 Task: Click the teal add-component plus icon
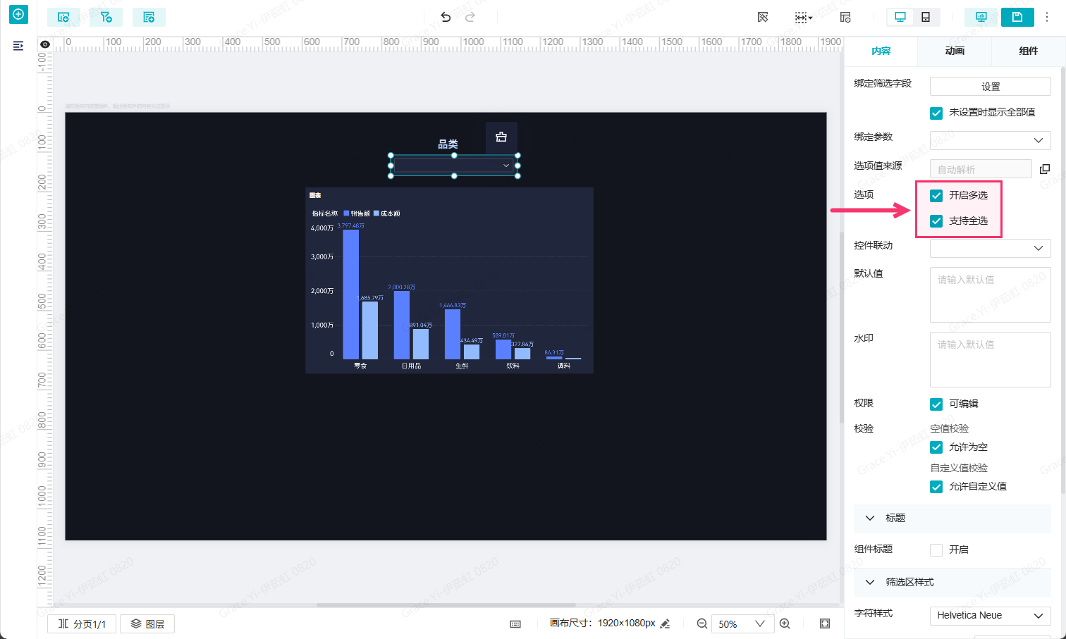click(18, 14)
